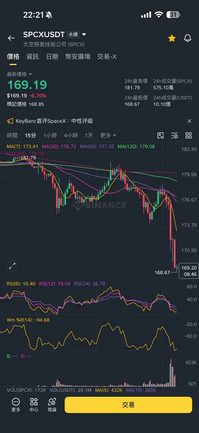
Task: Tap the 22:21 status bar clock
Action: (x=33, y=15)
